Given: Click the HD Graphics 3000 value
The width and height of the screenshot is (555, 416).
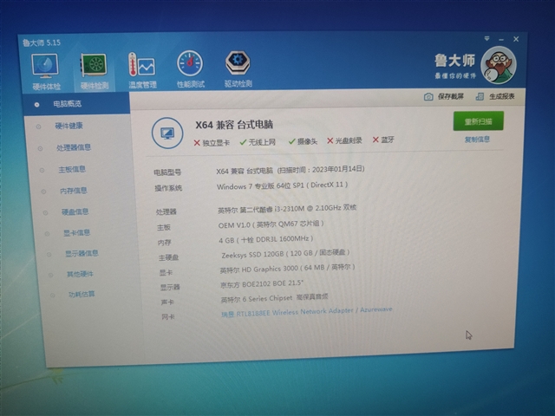Looking at the screenshot, I should pos(287,269).
